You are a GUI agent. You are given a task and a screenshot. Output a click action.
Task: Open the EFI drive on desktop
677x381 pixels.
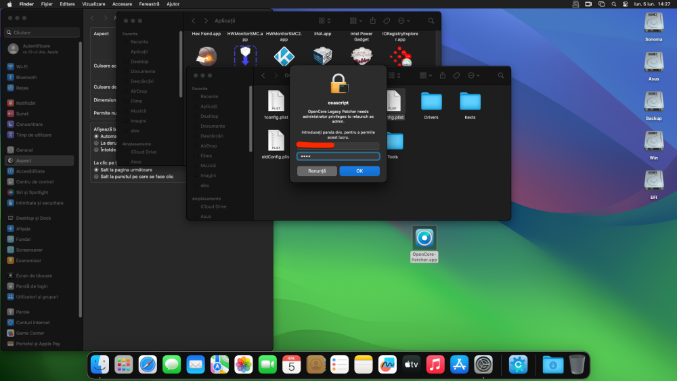[654, 185]
